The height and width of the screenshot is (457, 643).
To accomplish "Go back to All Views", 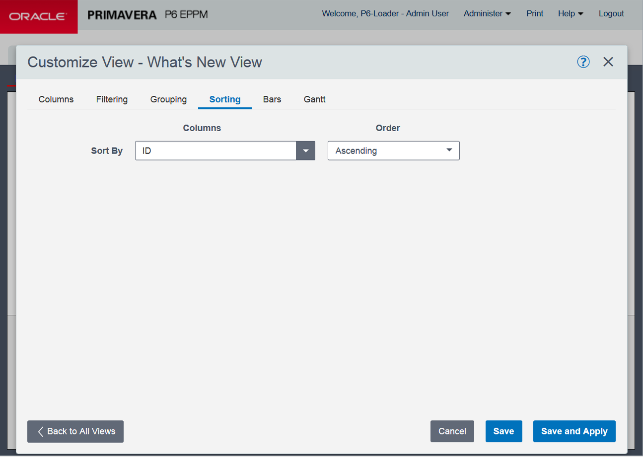I will click(75, 431).
